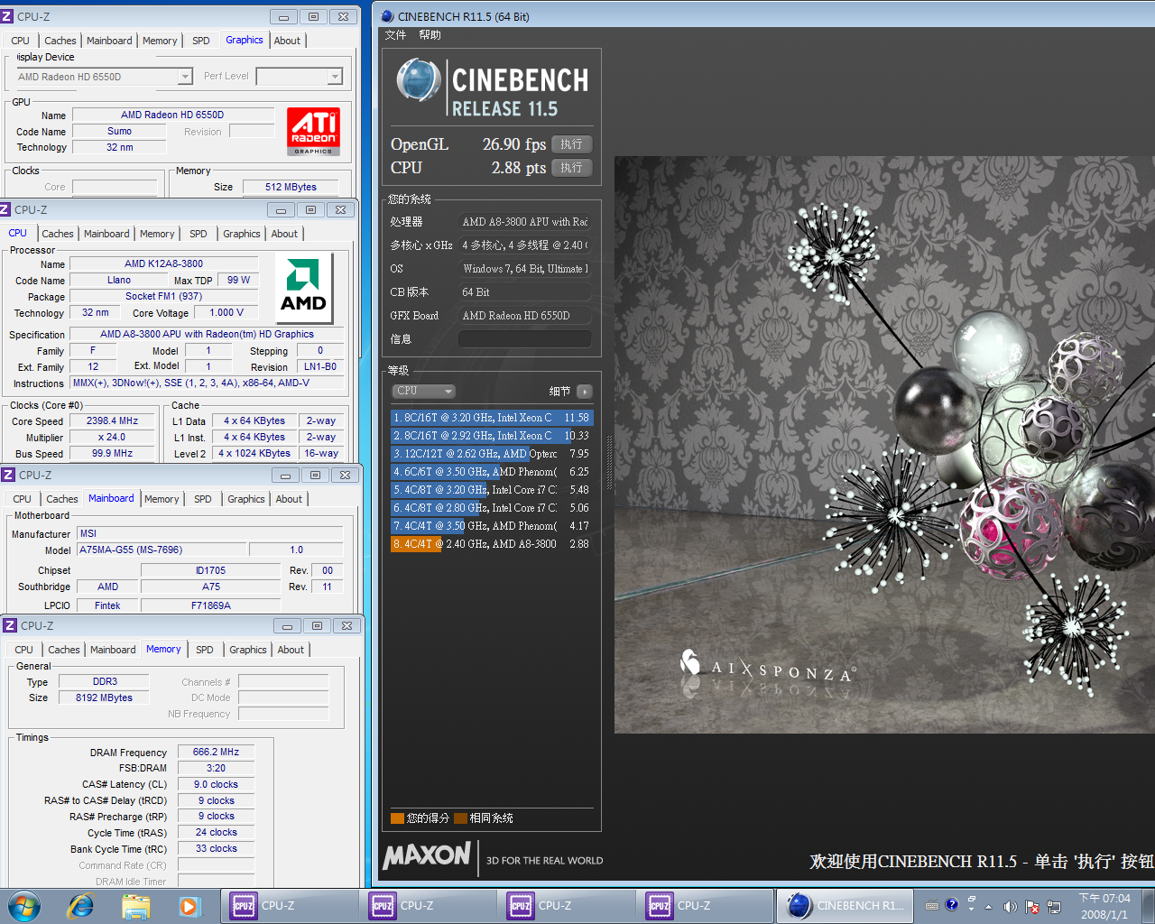The image size is (1155, 924).
Task: Run the CPU test with its 执行 button
Action: click(x=571, y=168)
